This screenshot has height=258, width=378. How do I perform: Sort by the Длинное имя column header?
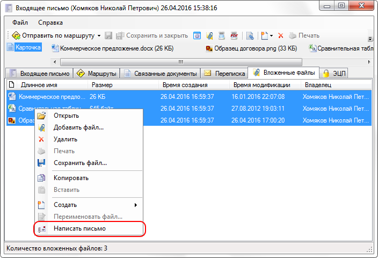52,85
